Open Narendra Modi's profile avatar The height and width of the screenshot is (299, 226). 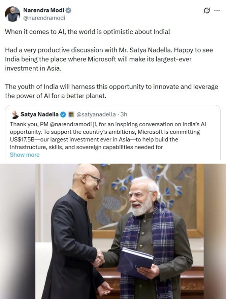[x=12, y=14]
